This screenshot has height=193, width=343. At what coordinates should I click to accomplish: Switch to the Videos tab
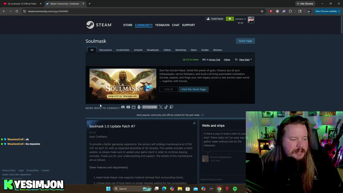[167, 50]
